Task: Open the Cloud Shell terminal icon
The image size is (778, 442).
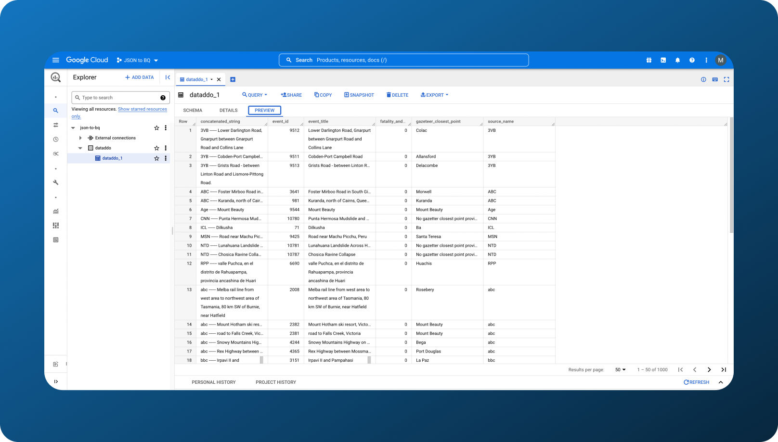Action: tap(663, 60)
